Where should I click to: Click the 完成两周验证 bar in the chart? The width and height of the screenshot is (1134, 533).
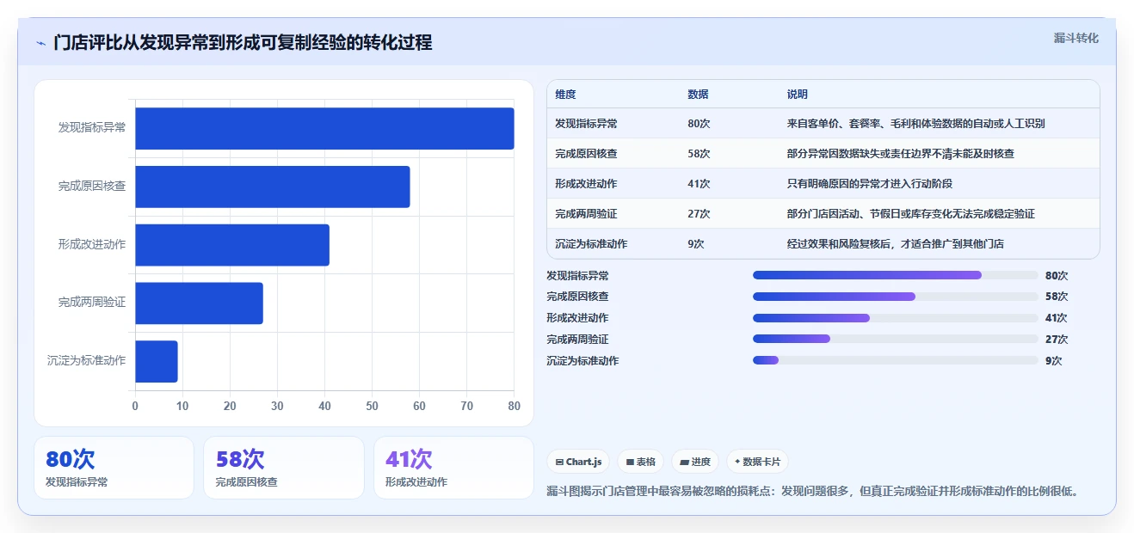tap(199, 303)
